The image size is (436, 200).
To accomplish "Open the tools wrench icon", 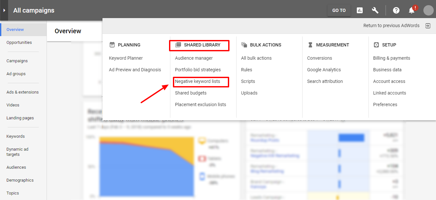I will [375, 10].
